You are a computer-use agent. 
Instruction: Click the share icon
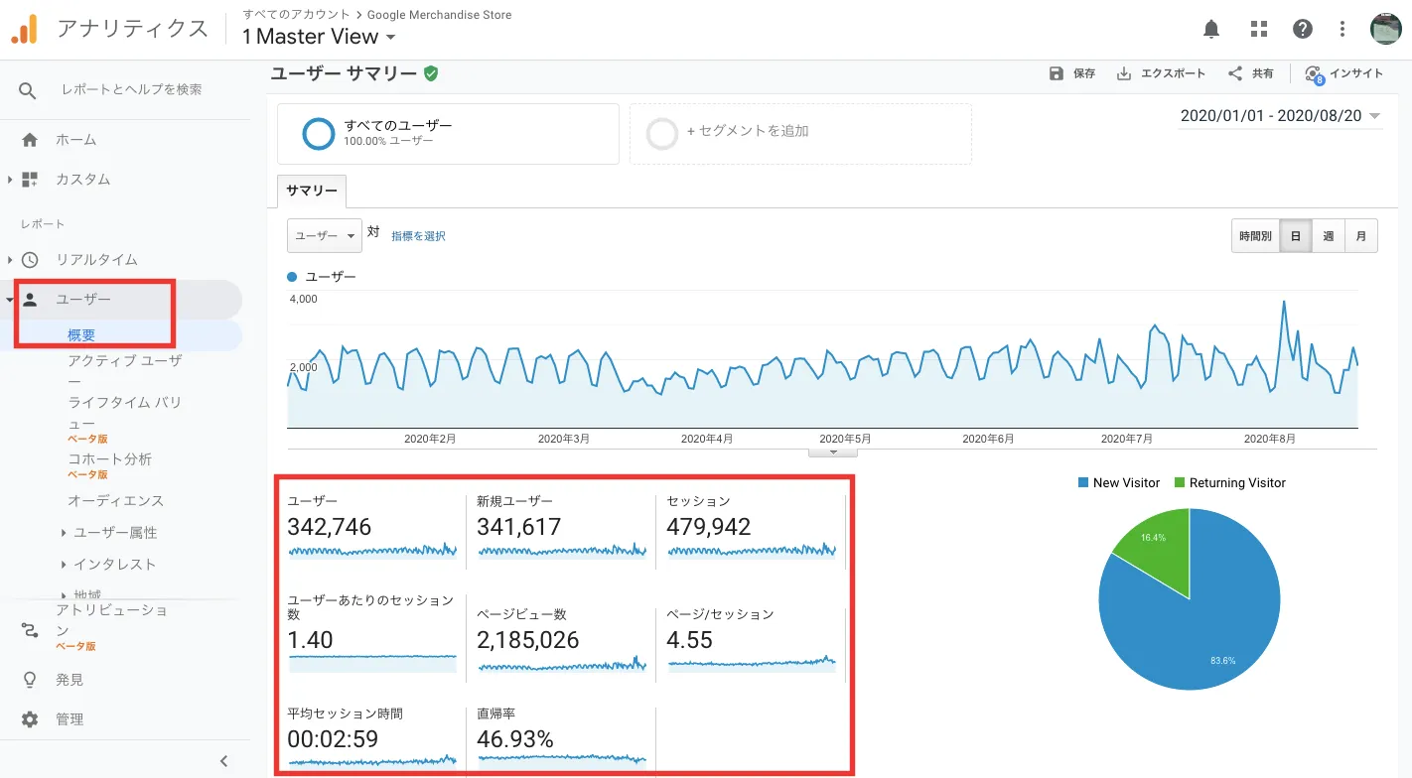1235,73
